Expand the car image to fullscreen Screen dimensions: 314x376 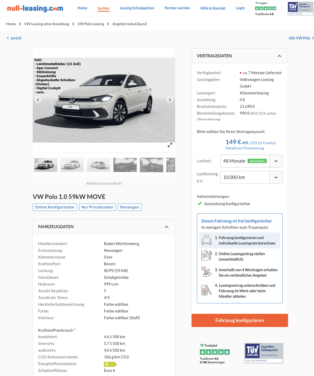tap(170, 145)
